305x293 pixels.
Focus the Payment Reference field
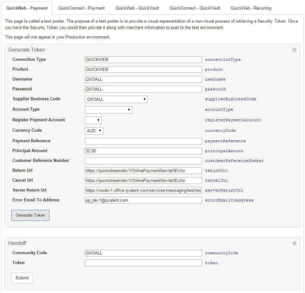[x=143, y=141]
